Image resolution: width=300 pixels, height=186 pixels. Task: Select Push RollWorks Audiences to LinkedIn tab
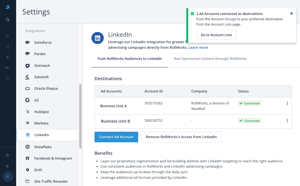click(x=130, y=59)
